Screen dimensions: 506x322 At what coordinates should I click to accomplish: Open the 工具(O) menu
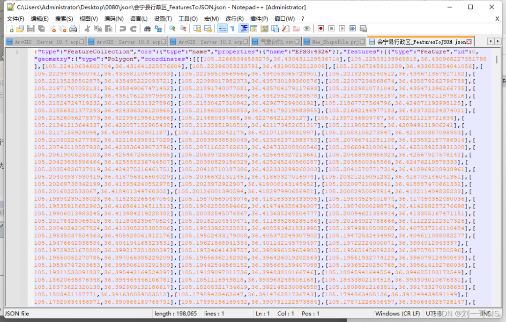pos(188,19)
